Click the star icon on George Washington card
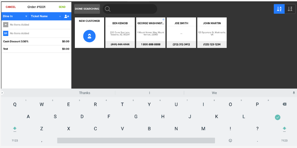297x148 pixels. click(x=163, y=19)
